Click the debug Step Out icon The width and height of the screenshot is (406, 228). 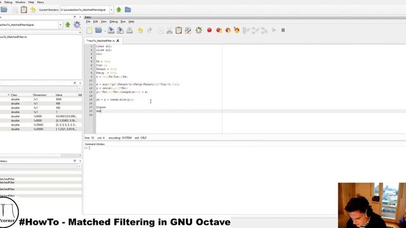click(264, 30)
